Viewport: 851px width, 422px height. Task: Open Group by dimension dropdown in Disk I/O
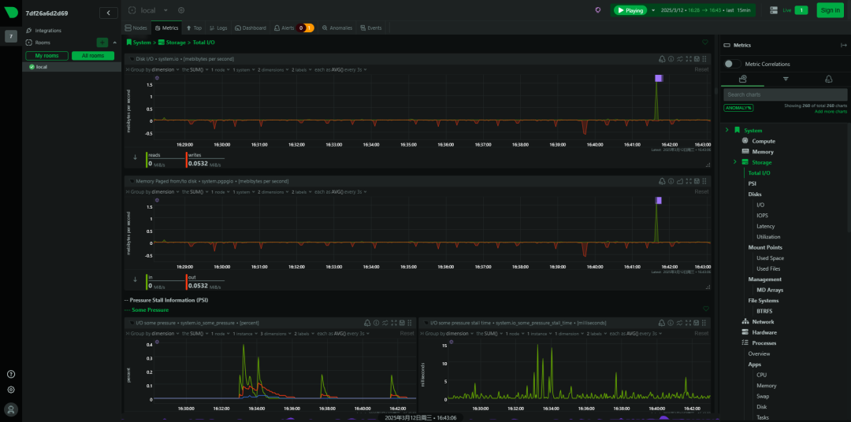click(153, 69)
